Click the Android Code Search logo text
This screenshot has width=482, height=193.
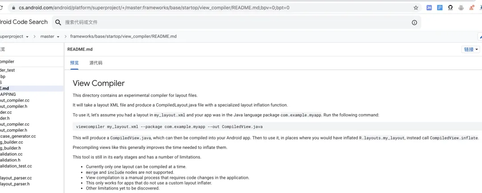click(x=24, y=22)
